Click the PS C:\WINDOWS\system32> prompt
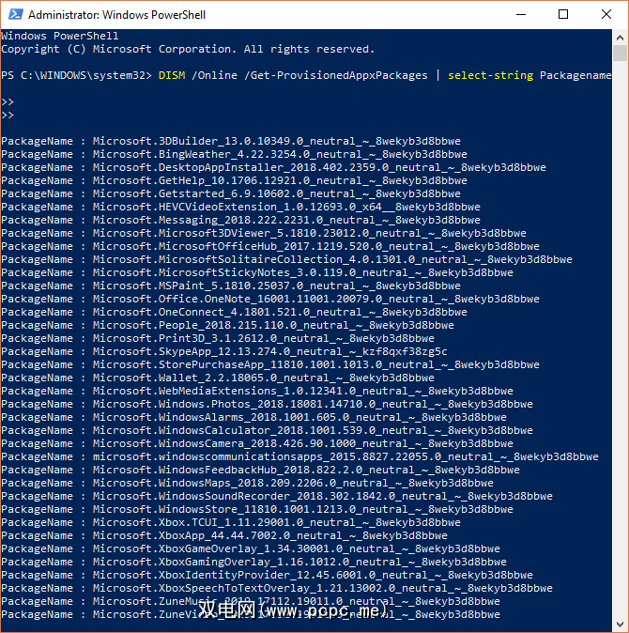 pyautogui.click(x=76, y=75)
